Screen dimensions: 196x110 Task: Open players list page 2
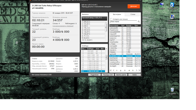121,71
